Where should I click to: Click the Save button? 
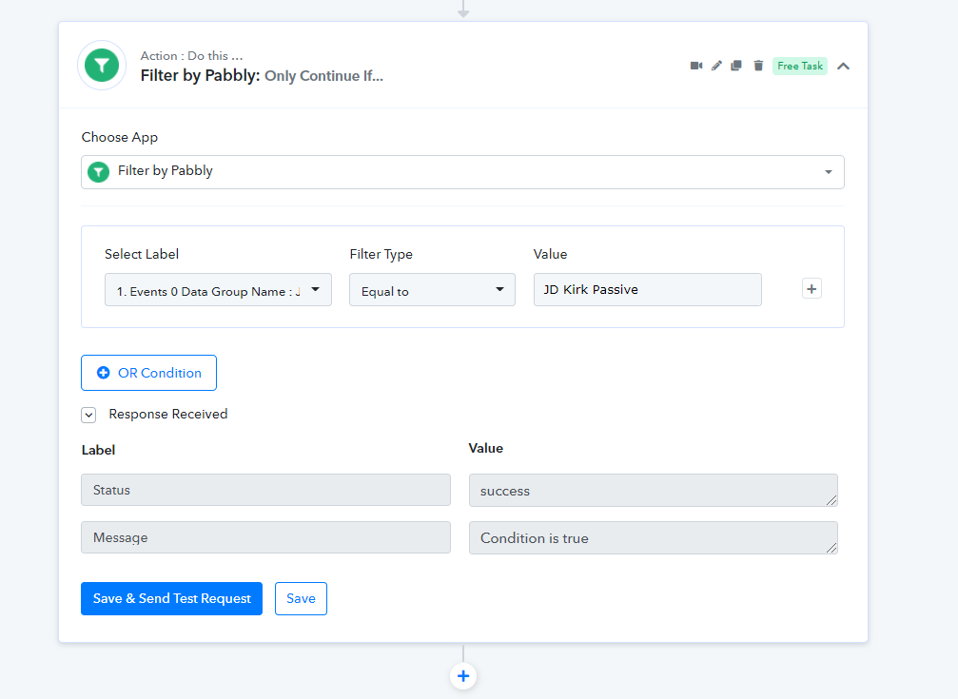(x=301, y=599)
